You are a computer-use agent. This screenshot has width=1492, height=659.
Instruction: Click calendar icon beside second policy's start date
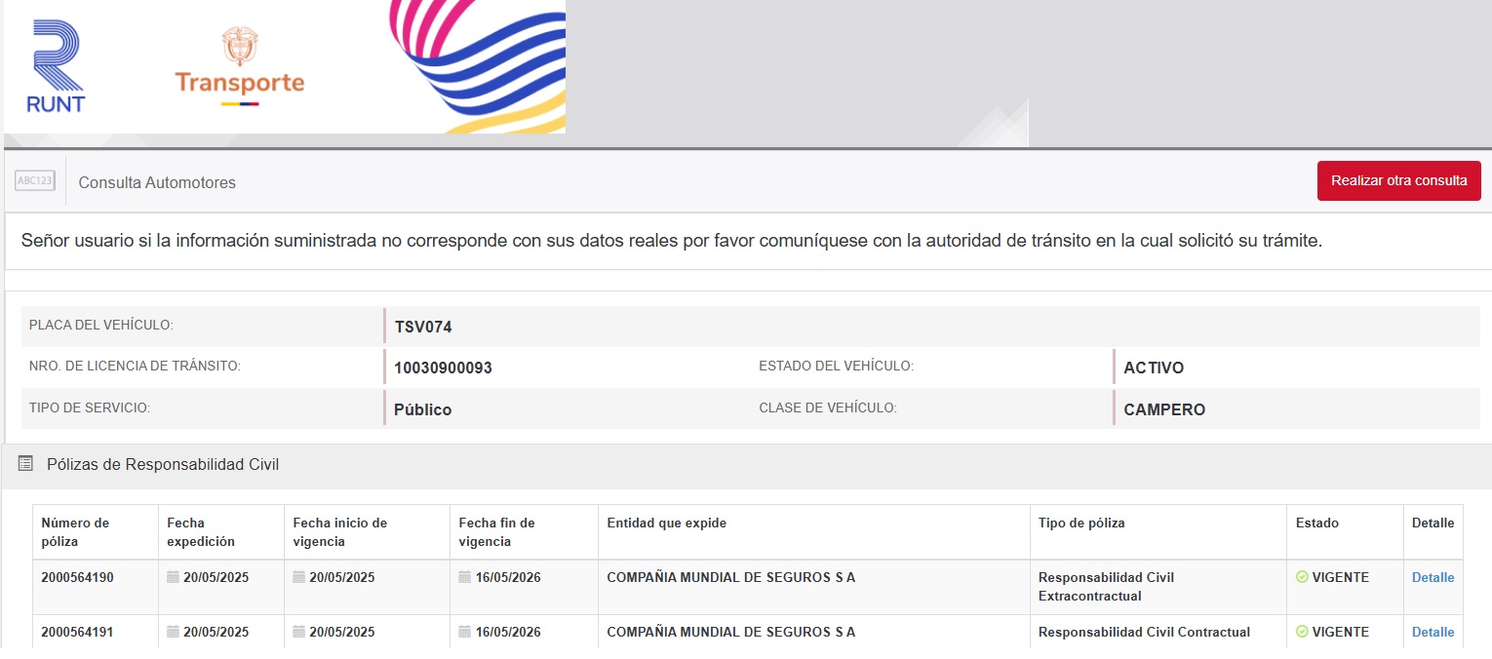coord(299,632)
